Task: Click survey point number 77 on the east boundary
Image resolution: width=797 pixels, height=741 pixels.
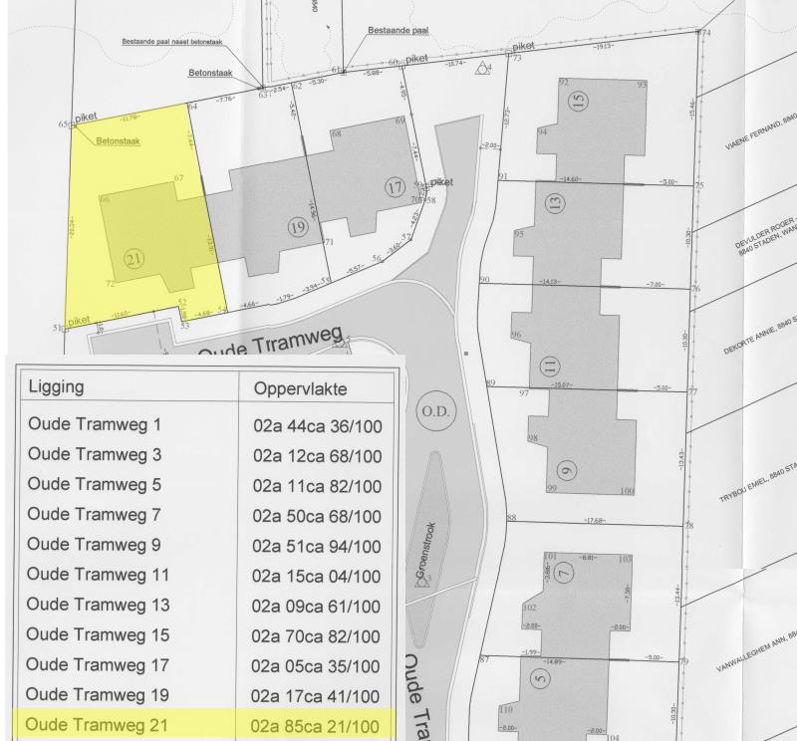Action: tap(692, 391)
